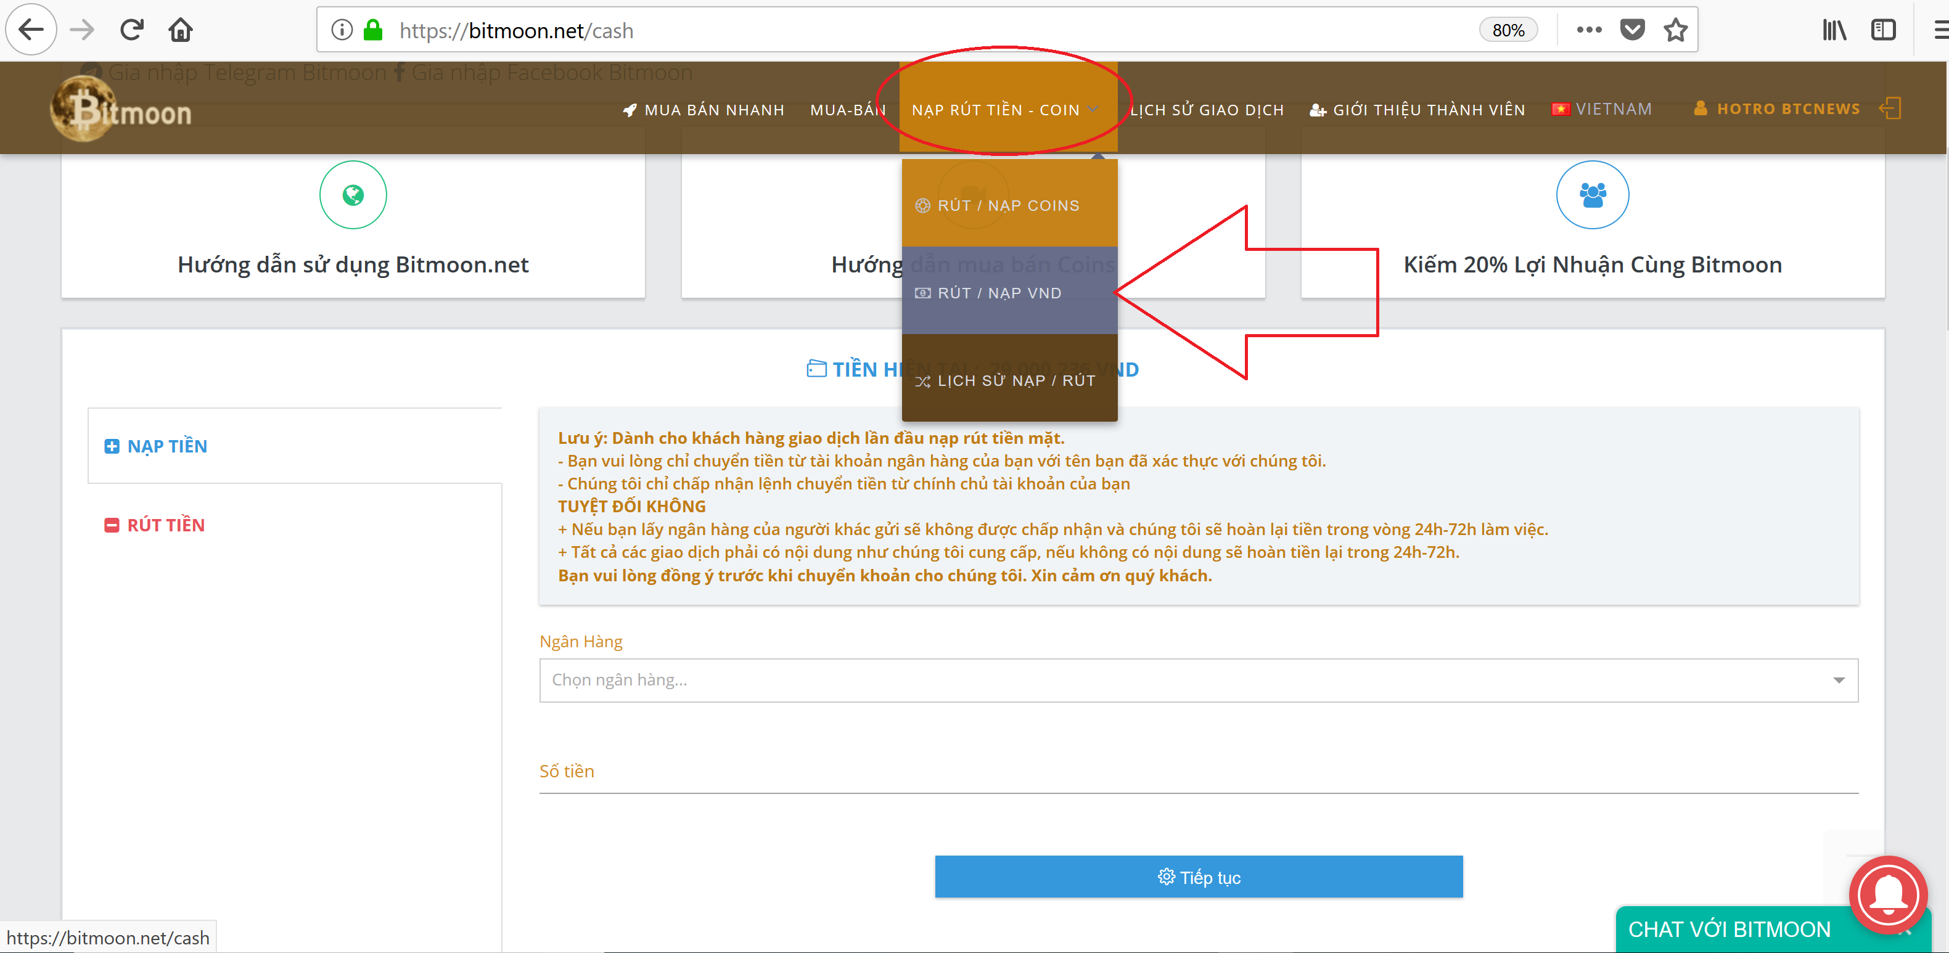Open GIỚI THIỆU THÀNH VIÊN menu item
The height and width of the screenshot is (953, 1949).
tap(1417, 110)
